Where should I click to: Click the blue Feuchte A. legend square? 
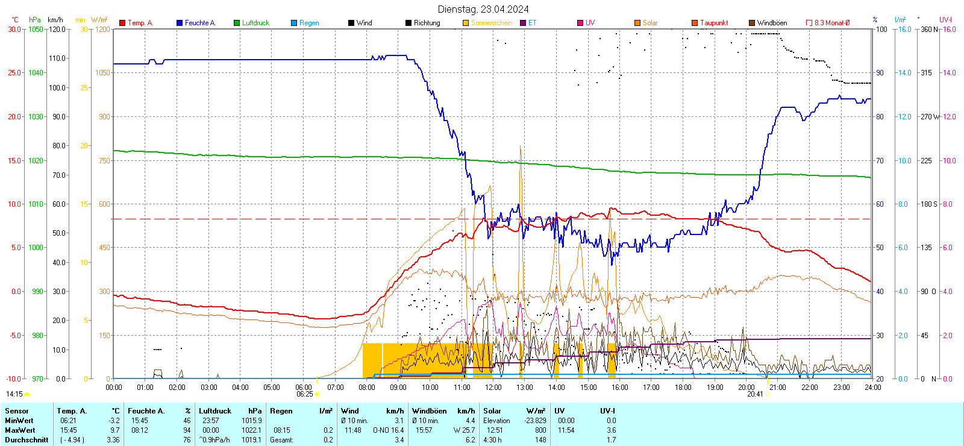click(180, 23)
